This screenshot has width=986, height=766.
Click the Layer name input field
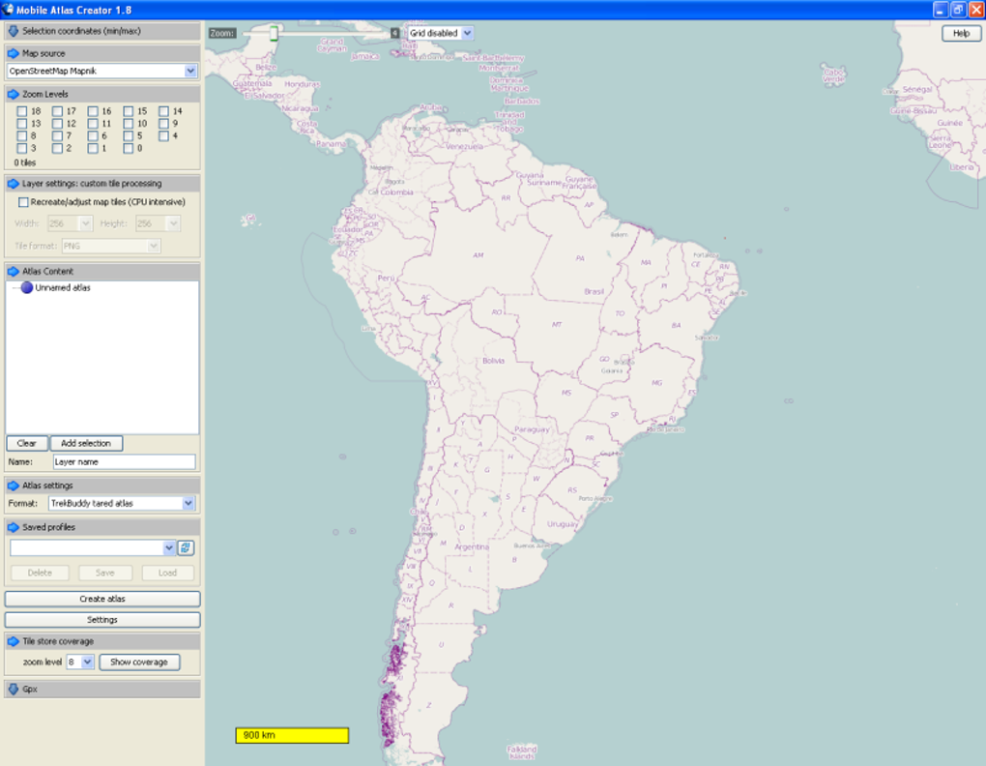(x=125, y=461)
